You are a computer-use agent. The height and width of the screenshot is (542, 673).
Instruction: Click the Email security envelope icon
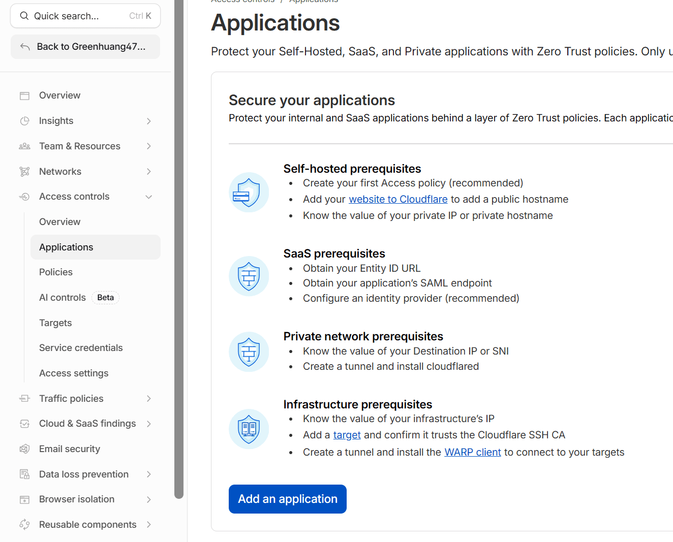pos(24,449)
